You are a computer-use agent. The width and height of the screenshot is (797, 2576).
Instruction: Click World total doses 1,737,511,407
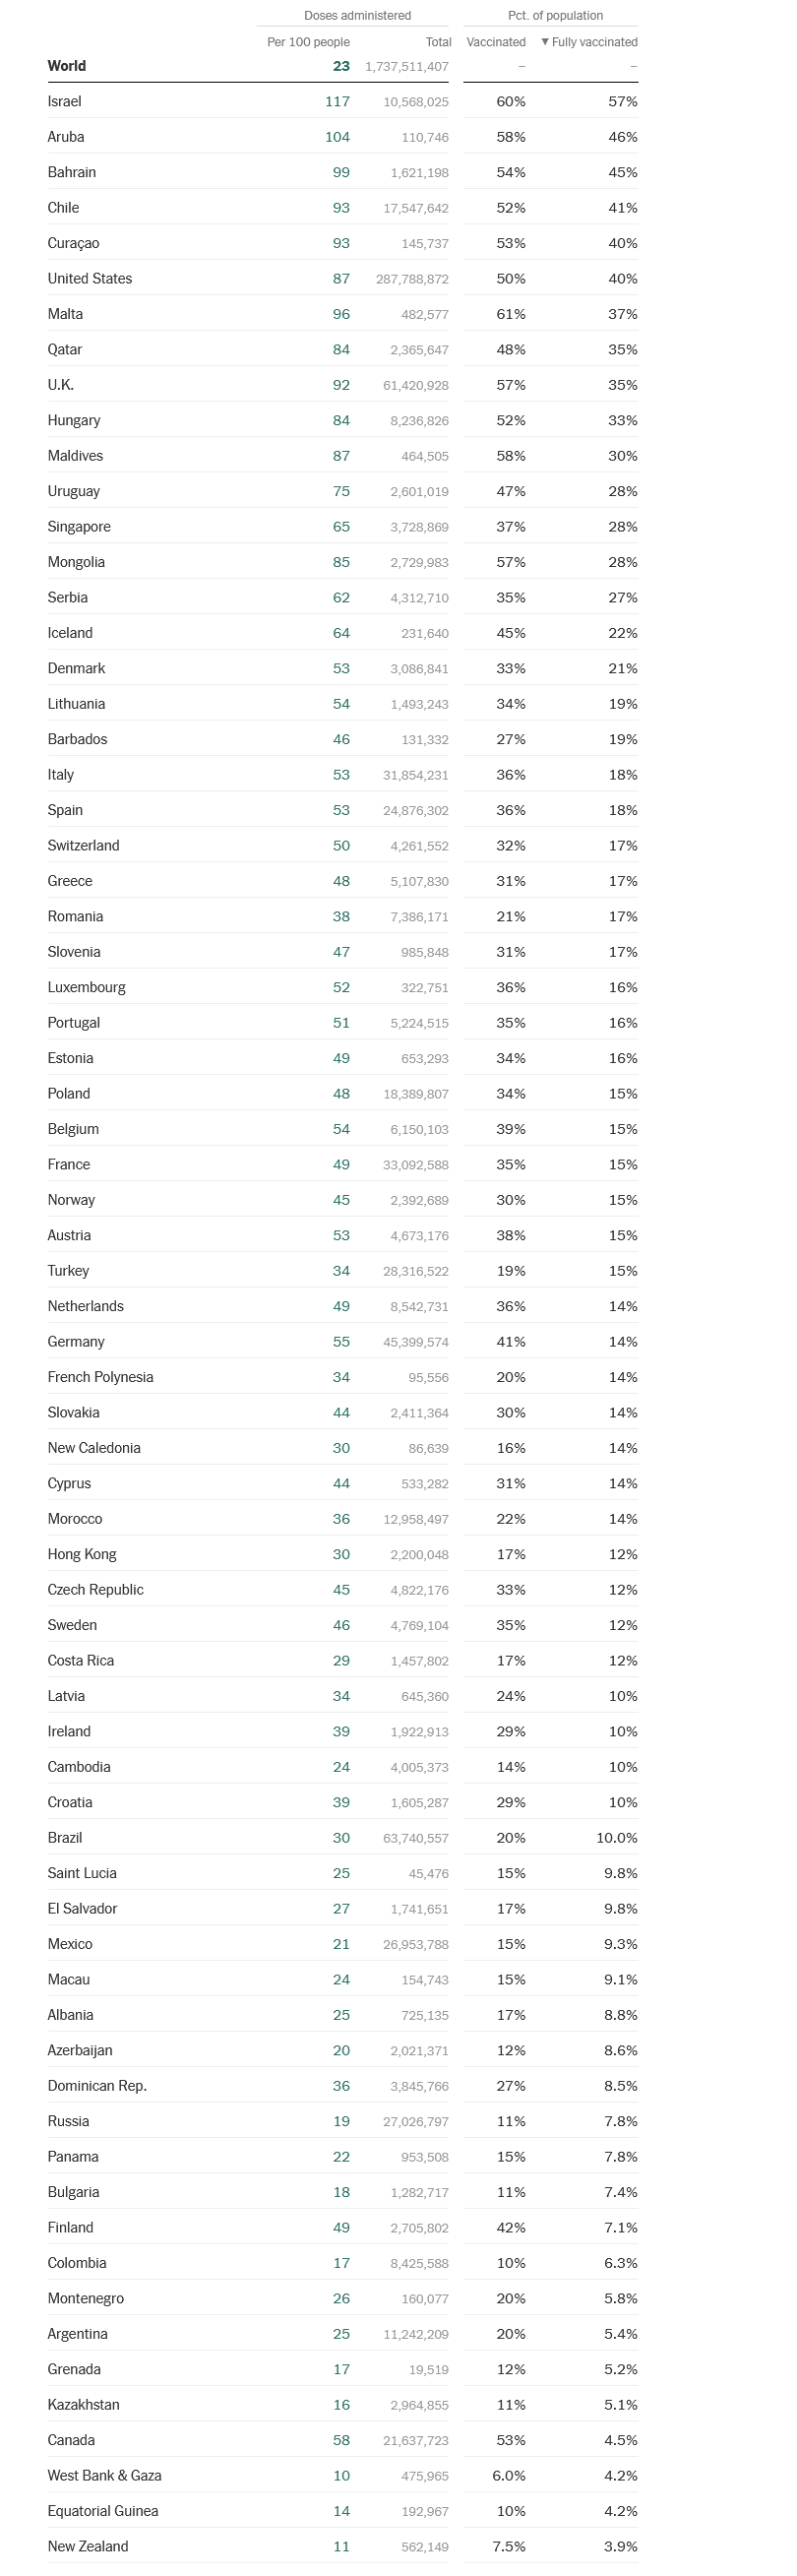(407, 66)
